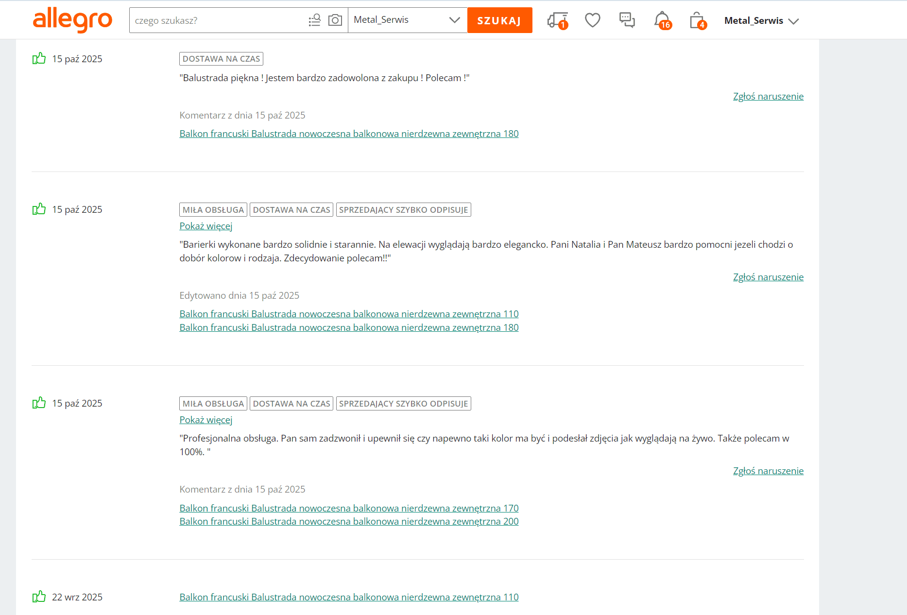Screen dimensions: 907x615
Task: Report violation on the Balustrada piękna review
Action: (768, 96)
